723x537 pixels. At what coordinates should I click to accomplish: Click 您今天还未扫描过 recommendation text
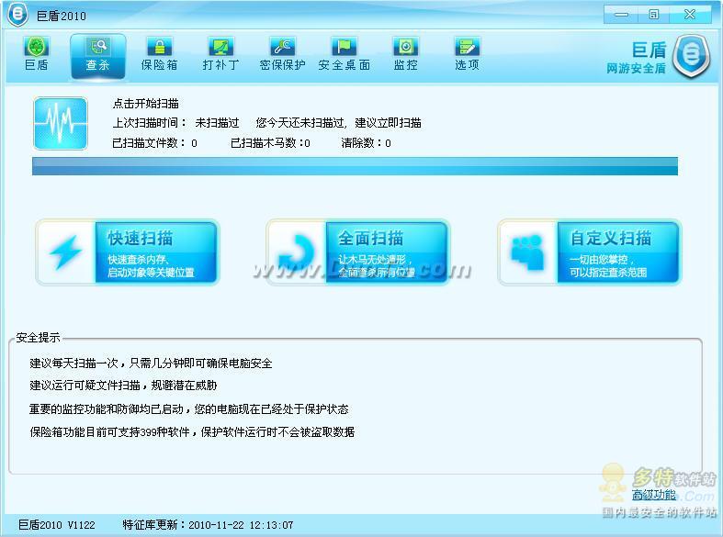[x=338, y=123]
